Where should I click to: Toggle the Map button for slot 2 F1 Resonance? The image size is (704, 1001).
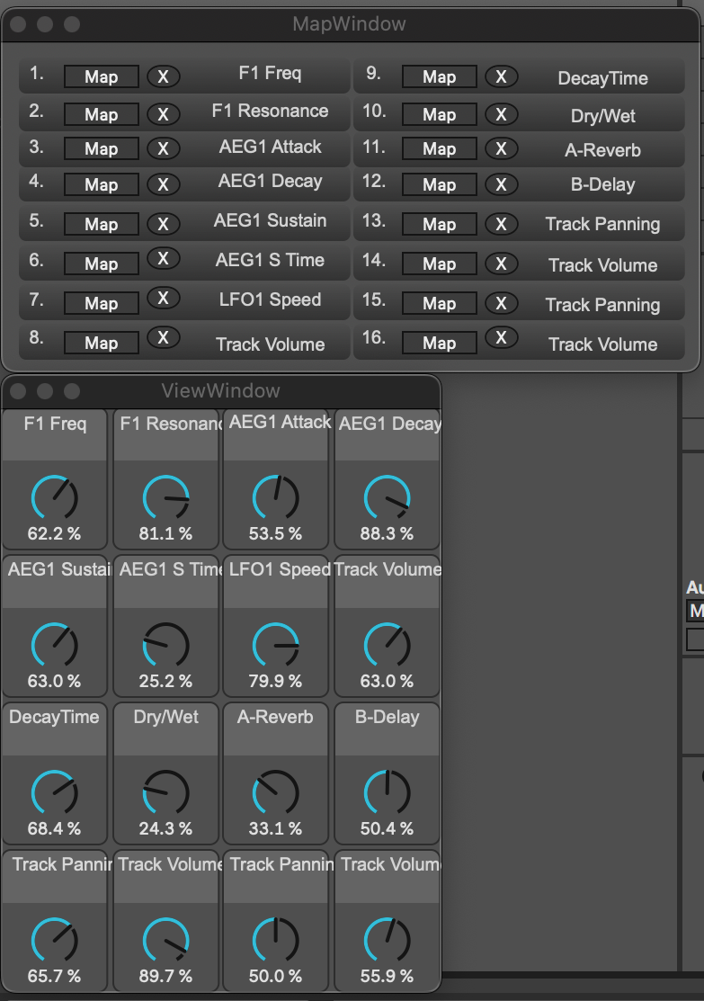[x=101, y=114]
